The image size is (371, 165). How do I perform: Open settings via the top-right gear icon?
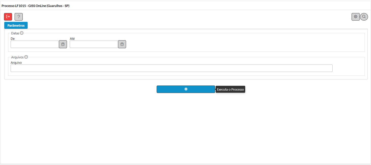pos(355,17)
